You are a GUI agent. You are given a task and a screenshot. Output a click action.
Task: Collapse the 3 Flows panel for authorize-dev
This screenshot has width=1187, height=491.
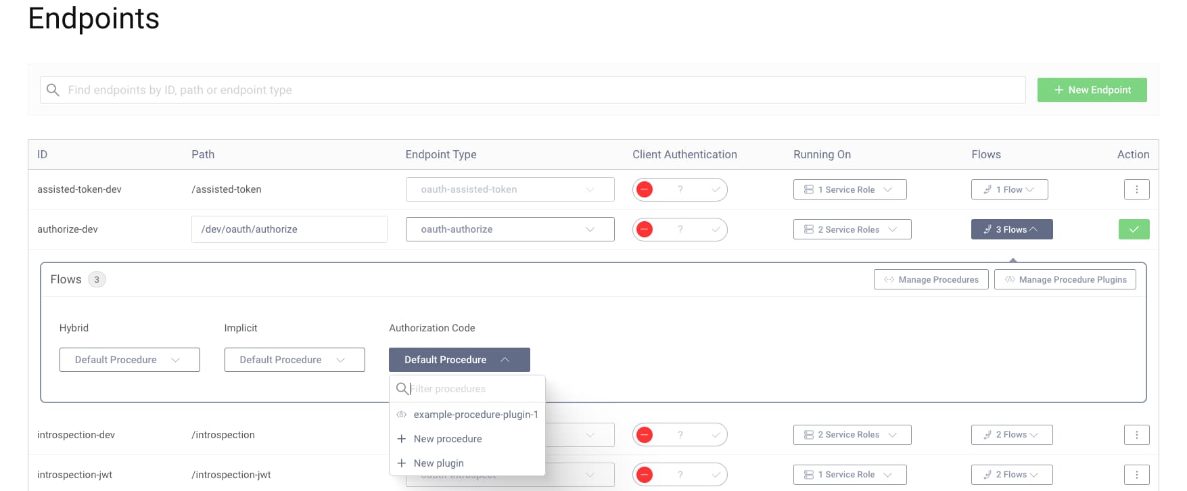pyautogui.click(x=1012, y=229)
